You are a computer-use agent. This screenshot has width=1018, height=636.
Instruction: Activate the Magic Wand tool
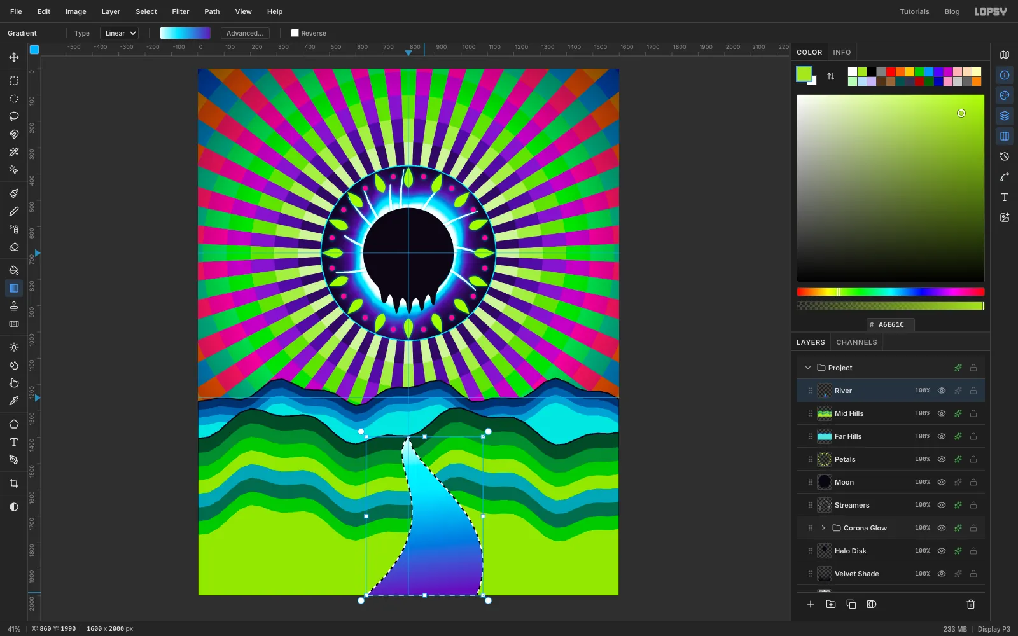pos(14,152)
